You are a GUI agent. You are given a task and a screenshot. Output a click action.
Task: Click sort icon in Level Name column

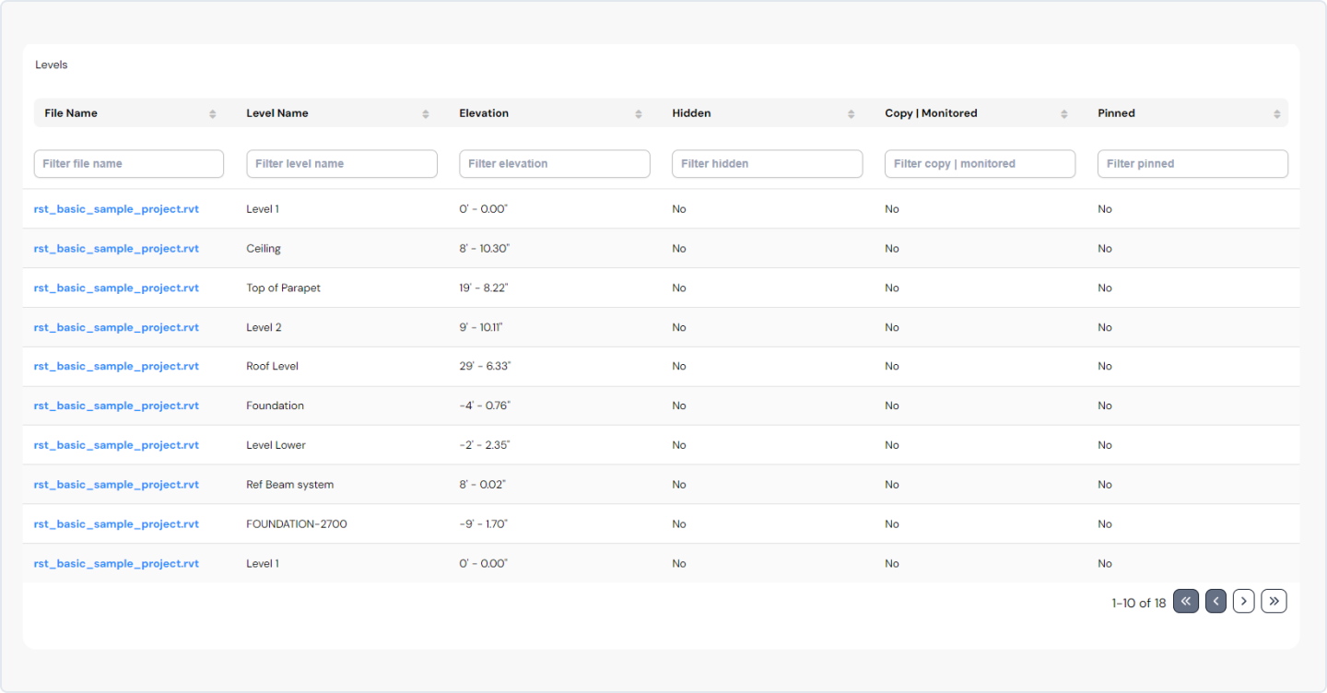(x=425, y=113)
